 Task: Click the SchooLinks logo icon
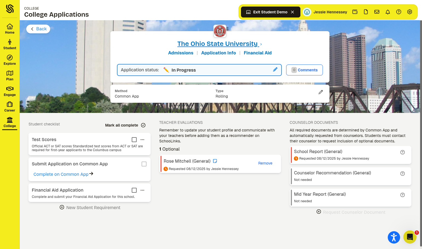[10, 9]
